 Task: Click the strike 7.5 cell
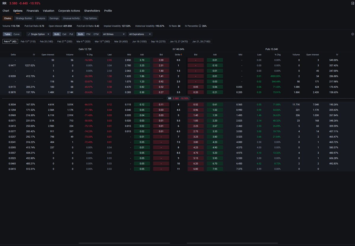pyautogui.click(x=178, y=142)
